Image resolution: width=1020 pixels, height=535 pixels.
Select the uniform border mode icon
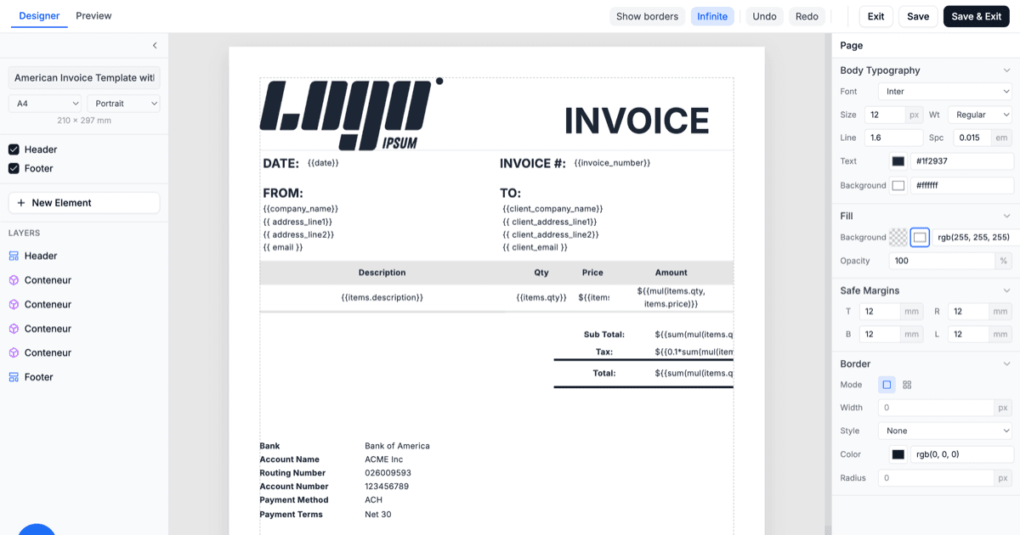pyautogui.click(x=887, y=385)
